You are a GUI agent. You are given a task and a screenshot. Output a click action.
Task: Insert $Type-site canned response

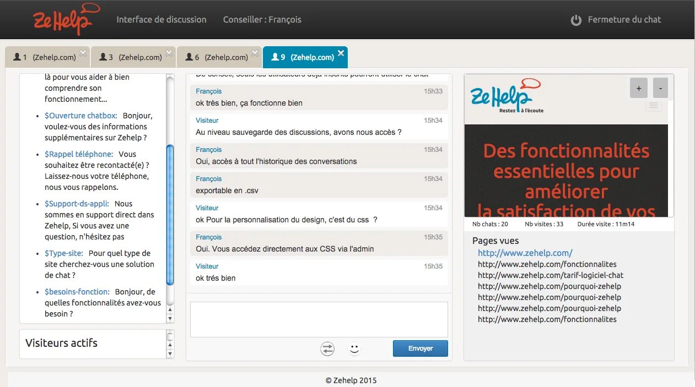(64, 253)
